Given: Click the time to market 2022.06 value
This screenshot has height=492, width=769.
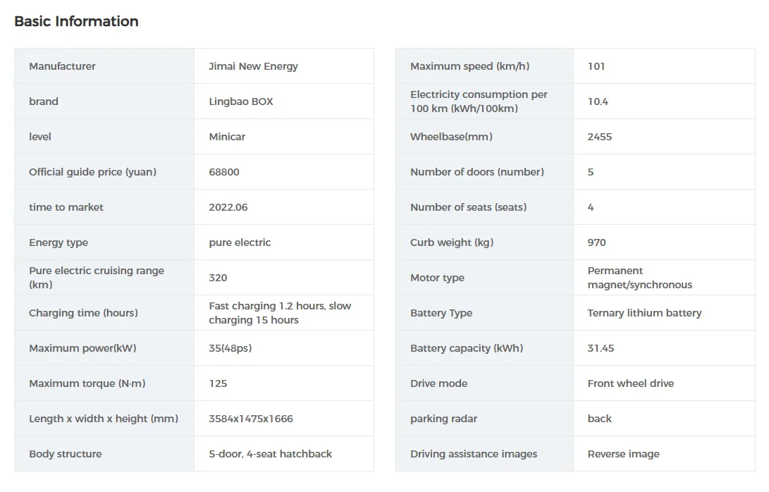Looking at the screenshot, I should (x=228, y=207).
